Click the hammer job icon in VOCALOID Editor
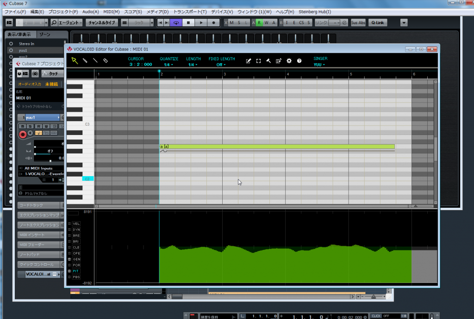Image resolution: width=474 pixels, height=319 pixels. click(268, 61)
